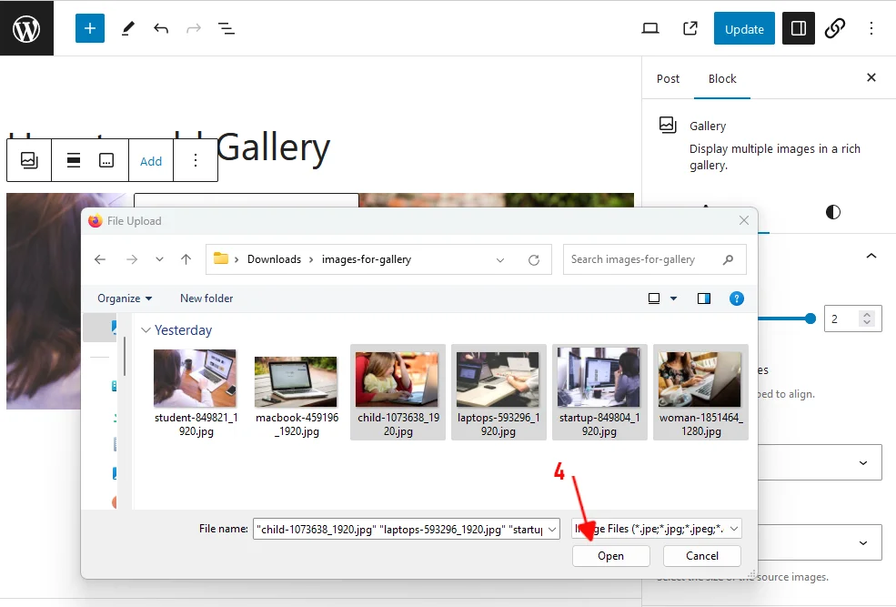Viewport: 896px width, 607px height.
Task: Click the columns slider handle
Action: pos(810,319)
